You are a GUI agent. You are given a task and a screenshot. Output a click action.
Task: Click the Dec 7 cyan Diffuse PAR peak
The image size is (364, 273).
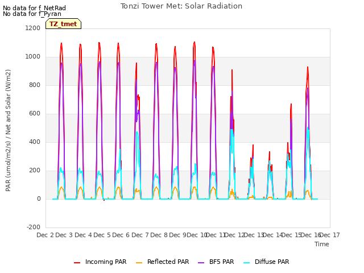[x=137, y=133]
